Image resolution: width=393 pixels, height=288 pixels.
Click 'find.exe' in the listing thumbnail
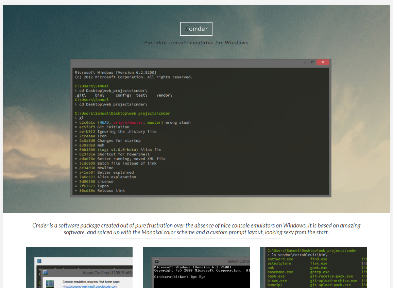319,259
